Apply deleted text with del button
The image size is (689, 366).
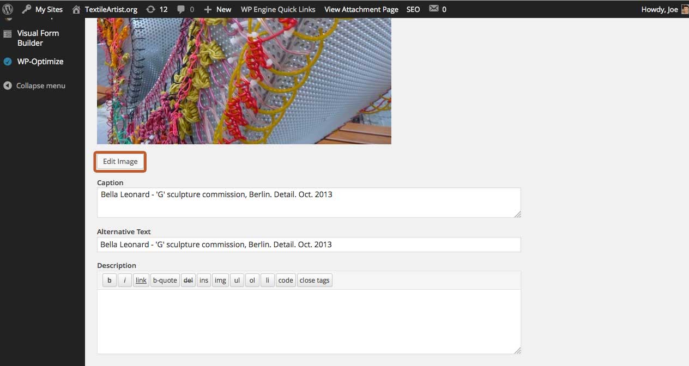tap(188, 280)
